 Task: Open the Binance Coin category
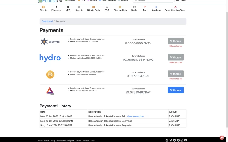pyautogui.click(x=120, y=9)
